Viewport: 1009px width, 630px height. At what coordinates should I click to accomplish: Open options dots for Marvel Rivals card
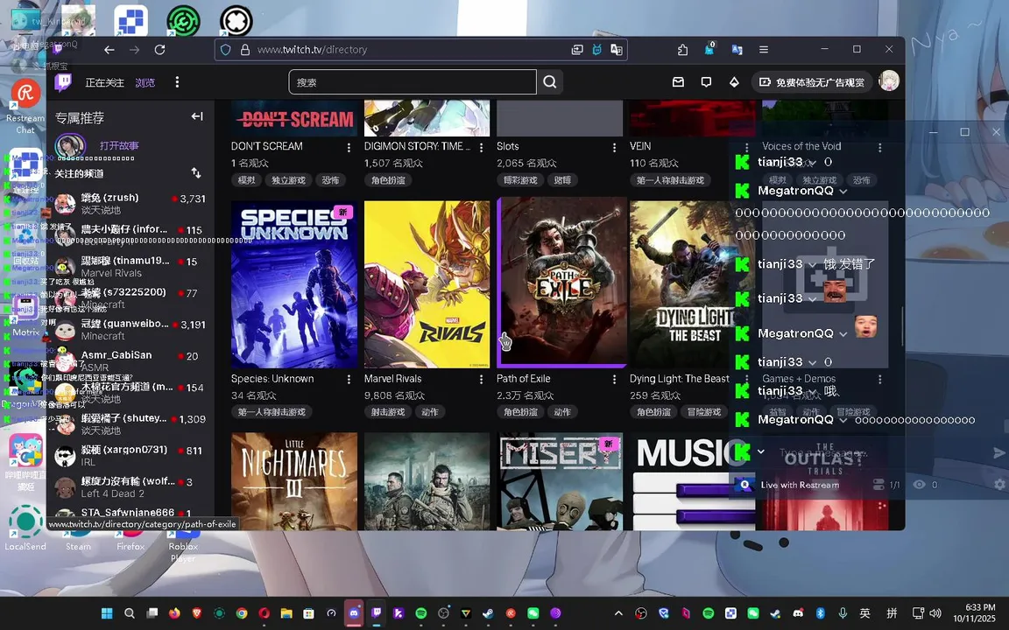[x=482, y=380]
